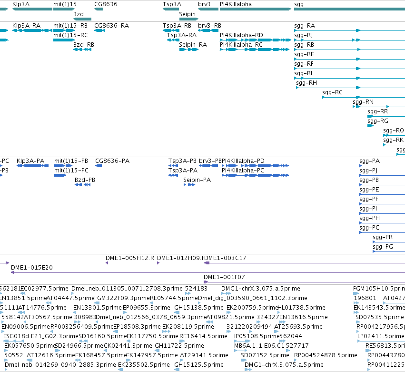Click the brv3-PB protein label
This screenshot has width=405, height=372.
[x=210, y=161]
